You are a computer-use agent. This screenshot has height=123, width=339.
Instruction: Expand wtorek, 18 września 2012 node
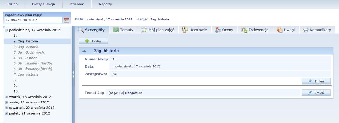[x=6, y=97]
